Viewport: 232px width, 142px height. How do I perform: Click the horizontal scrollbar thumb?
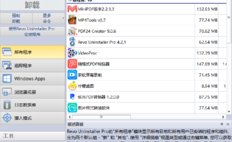pos(101,116)
